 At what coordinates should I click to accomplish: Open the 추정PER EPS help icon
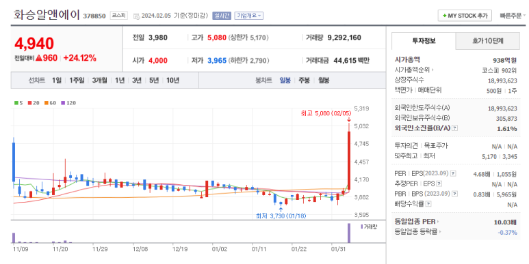439,184
